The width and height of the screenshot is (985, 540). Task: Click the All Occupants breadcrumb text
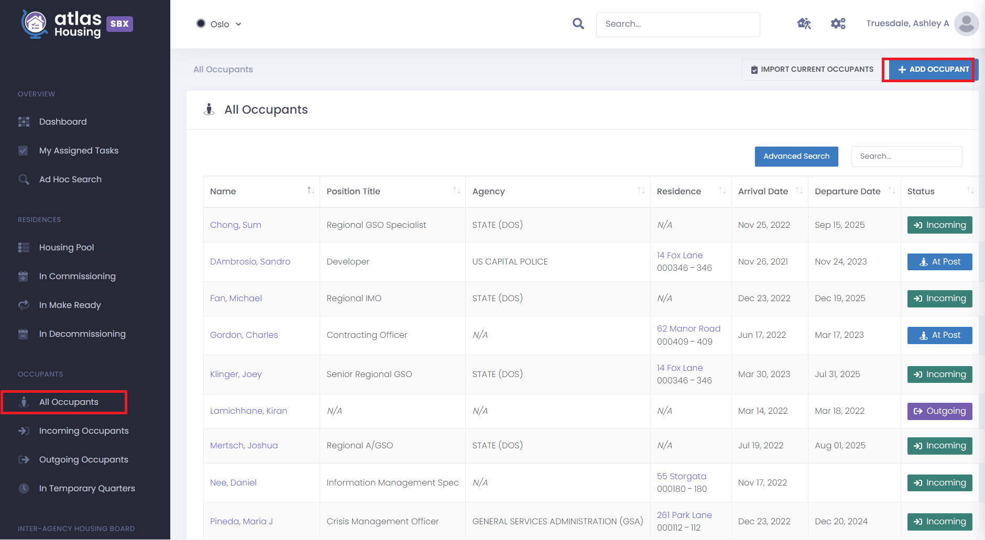coord(223,69)
